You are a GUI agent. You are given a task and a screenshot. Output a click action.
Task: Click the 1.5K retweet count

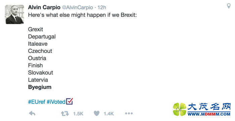pos(78,114)
